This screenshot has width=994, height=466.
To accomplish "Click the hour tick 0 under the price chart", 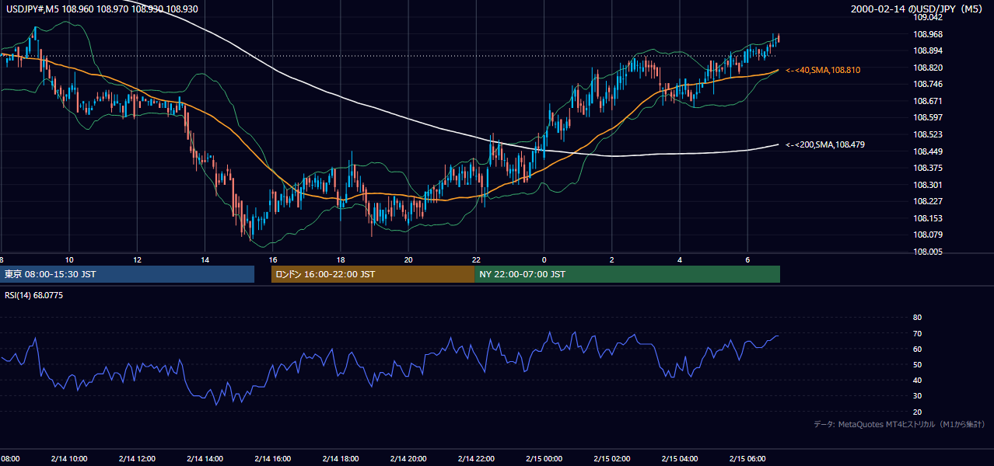I will pos(544,259).
